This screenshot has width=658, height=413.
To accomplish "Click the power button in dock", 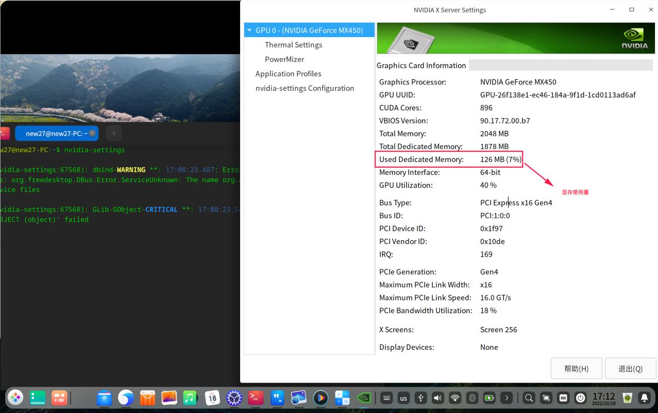I will (580, 398).
